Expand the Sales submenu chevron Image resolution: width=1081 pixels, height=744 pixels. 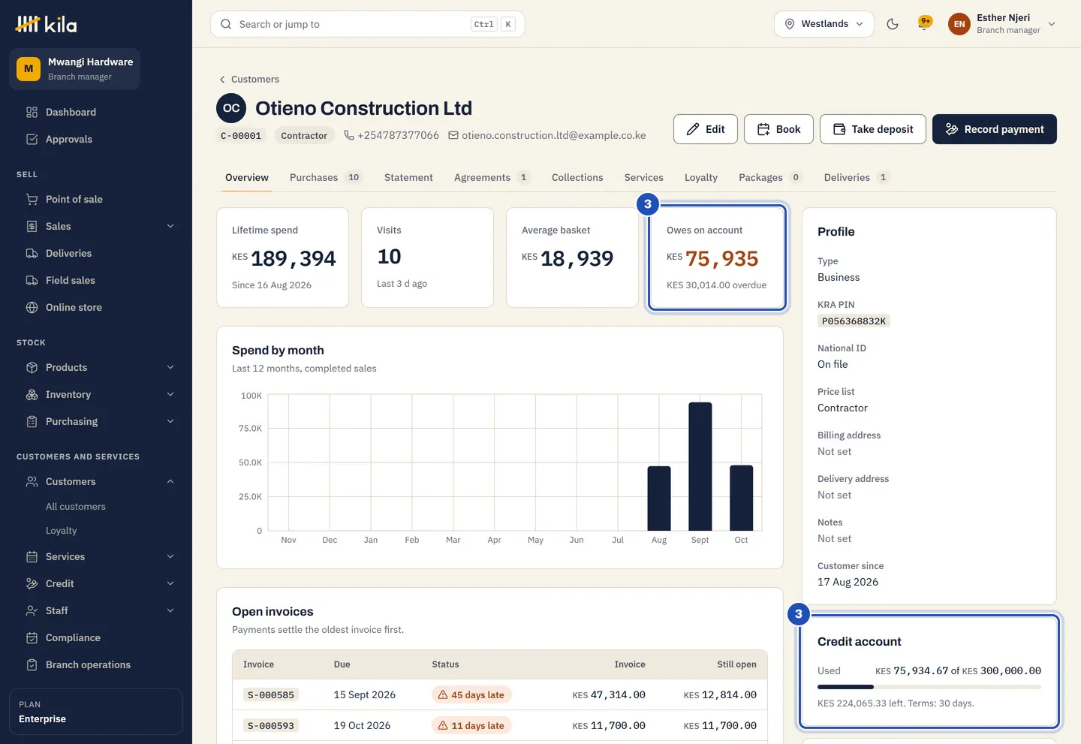click(x=170, y=226)
